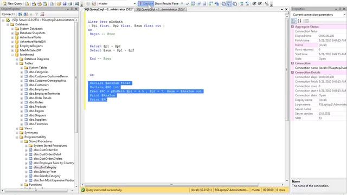Pin the Properties panel
This screenshot has height=195, width=347.
pos(340,9)
